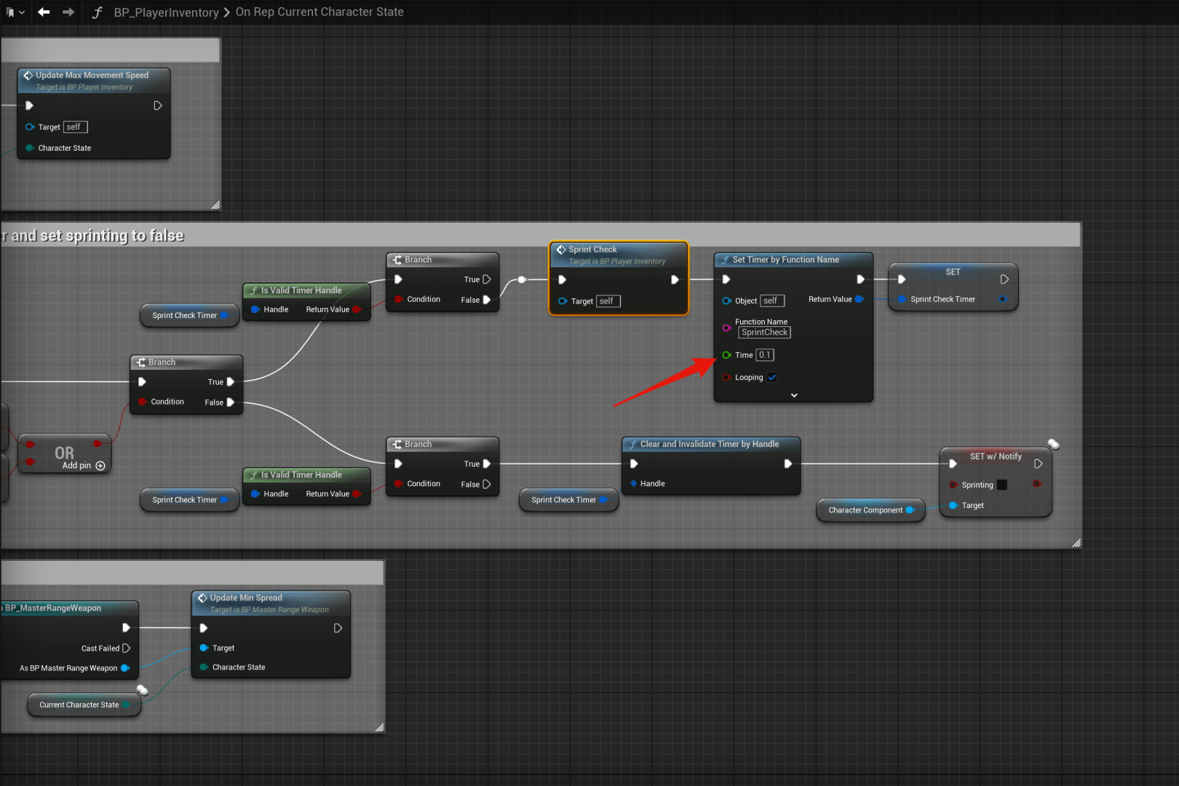
Task: Click the Function Name SprintCheck field
Action: (x=764, y=333)
